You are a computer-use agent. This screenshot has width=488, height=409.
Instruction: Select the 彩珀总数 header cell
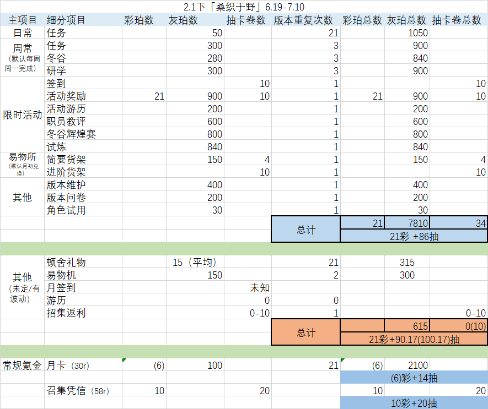point(362,20)
